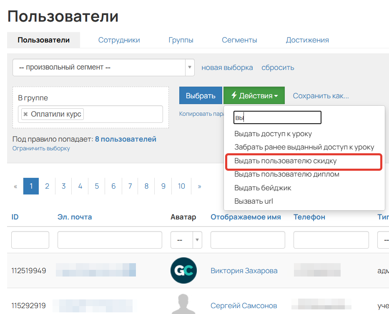Open pagination page 6
The height and width of the screenshot is (314, 389).
[x=113, y=186]
